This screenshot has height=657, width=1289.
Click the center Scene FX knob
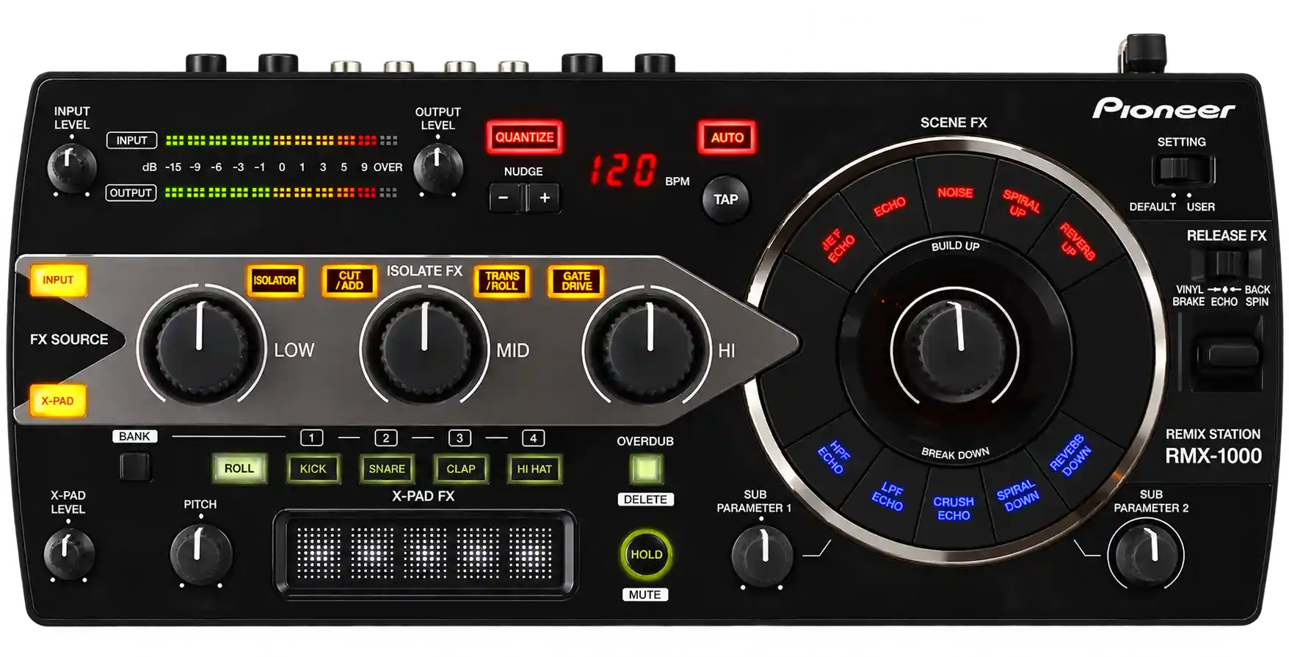pos(955,349)
